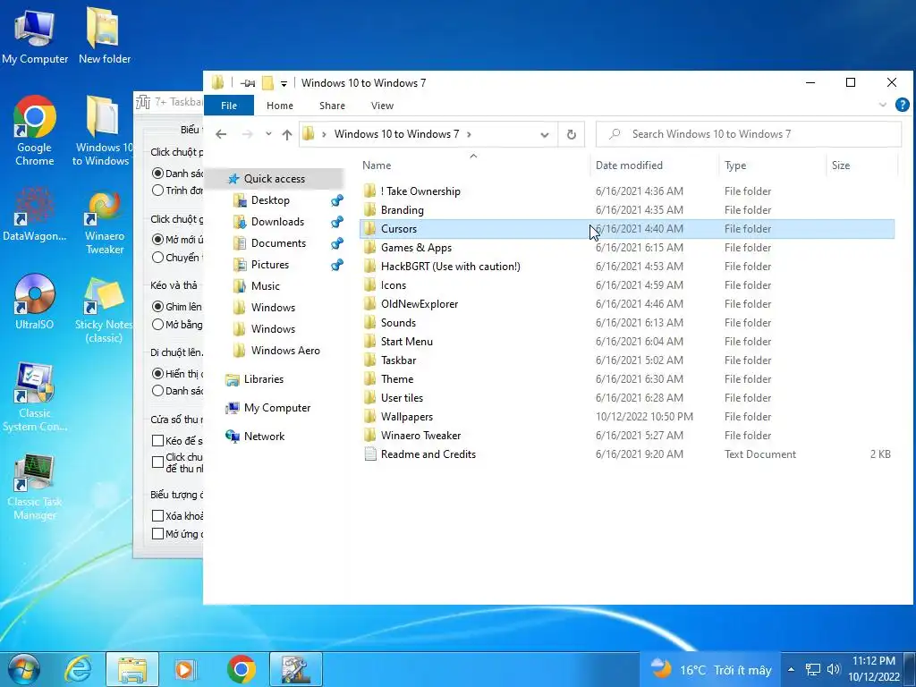916x687 pixels.
Task: Click the 16°C weather widget
Action: (710, 669)
